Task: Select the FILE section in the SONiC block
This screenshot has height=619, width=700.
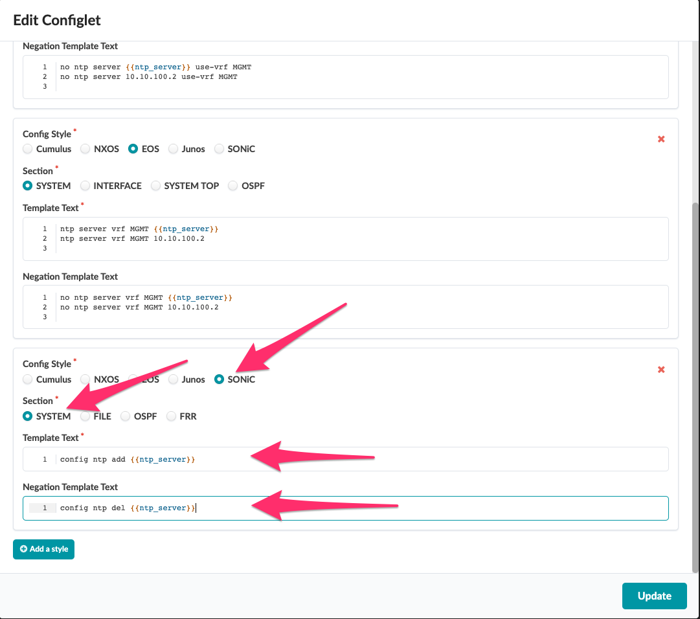Action: [85, 416]
